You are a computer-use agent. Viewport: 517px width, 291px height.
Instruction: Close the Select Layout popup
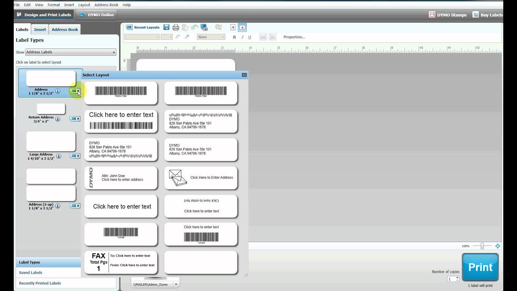[244, 75]
